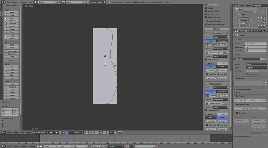Viewport: 268px width, 148px height.
Task: Open the Centimeters unit preset dropdown
Action: [x=247, y=59]
